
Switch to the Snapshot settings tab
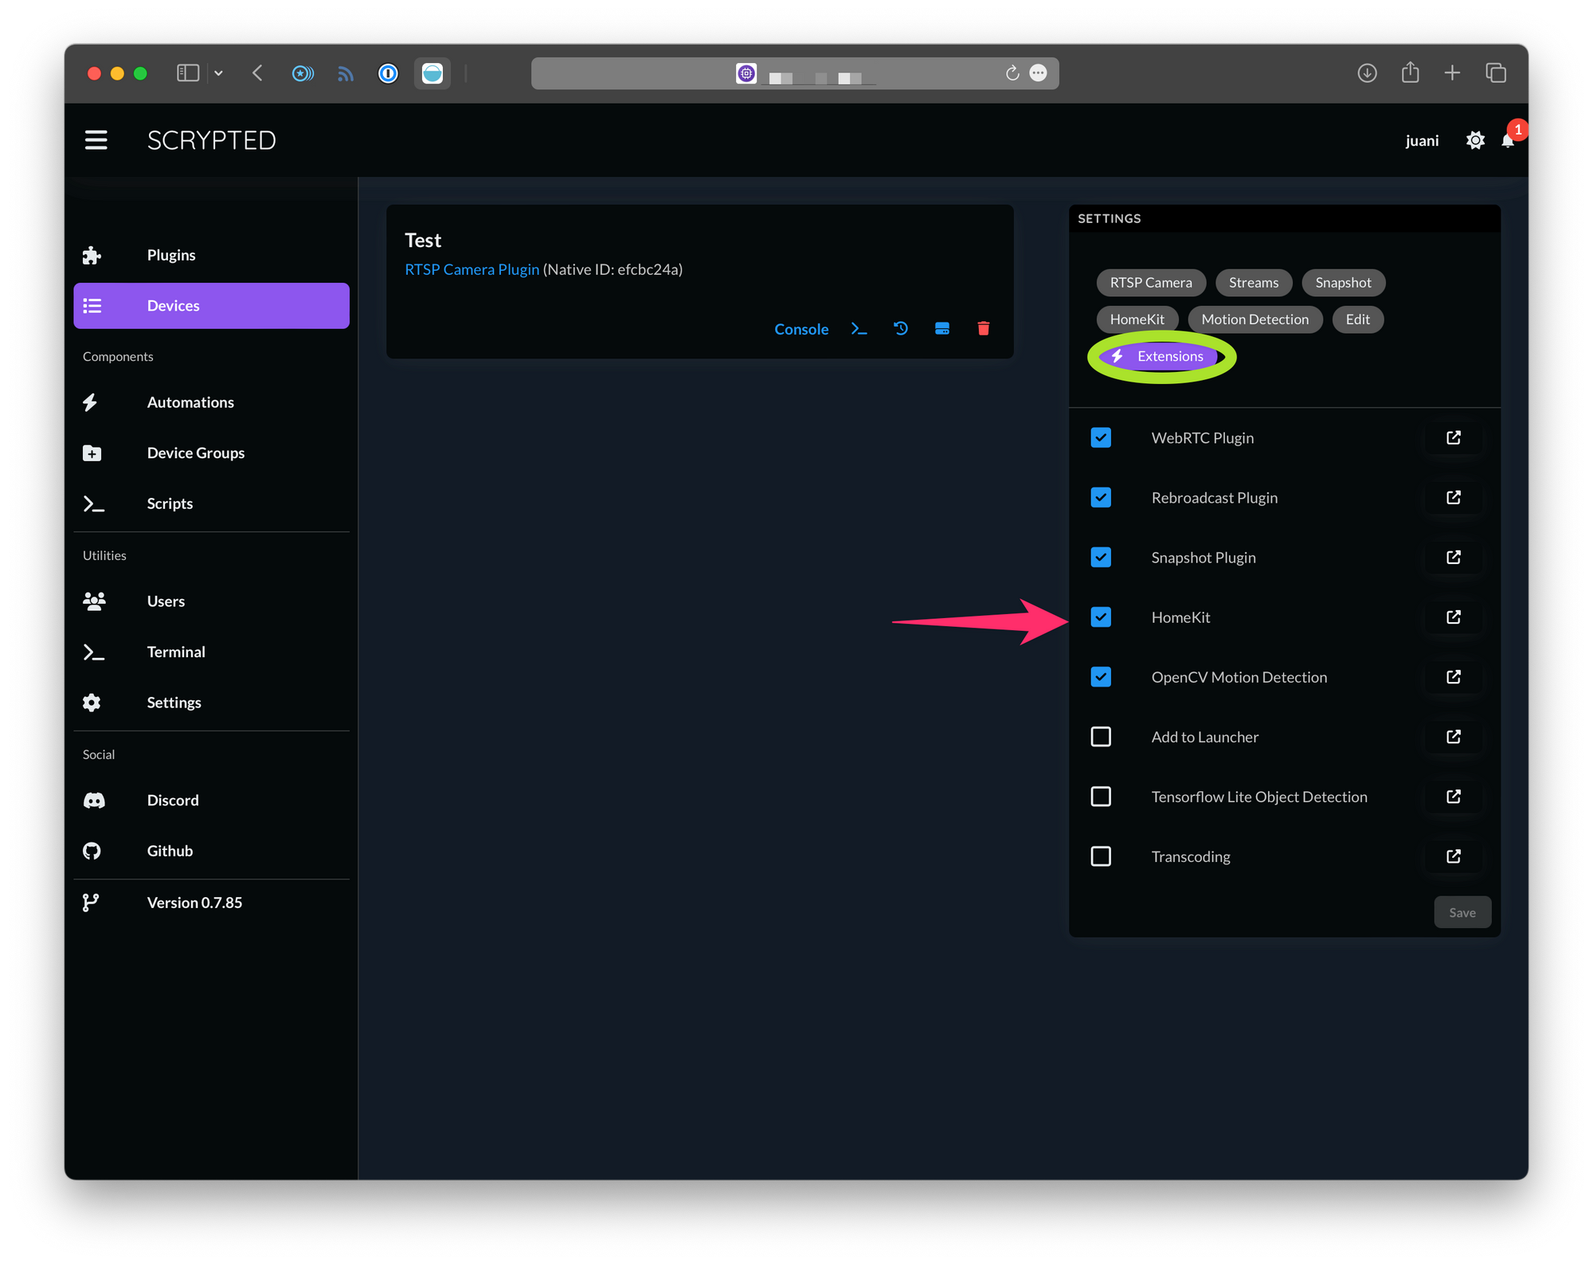[x=1343, y=282]
